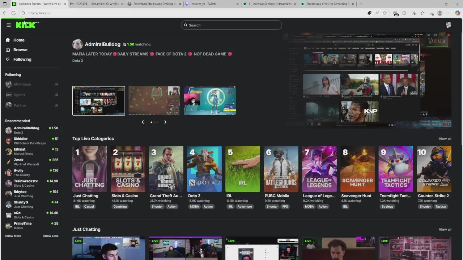Click the Dota 2 label under the featured stream
The height and width of the screenshot is (260, 463).
pyautogui.click(x=77, y=61)
